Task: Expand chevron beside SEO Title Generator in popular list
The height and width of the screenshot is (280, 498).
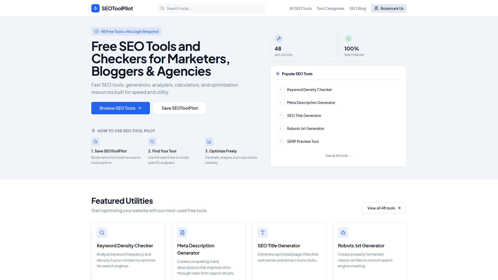Action: click(281, 115)
